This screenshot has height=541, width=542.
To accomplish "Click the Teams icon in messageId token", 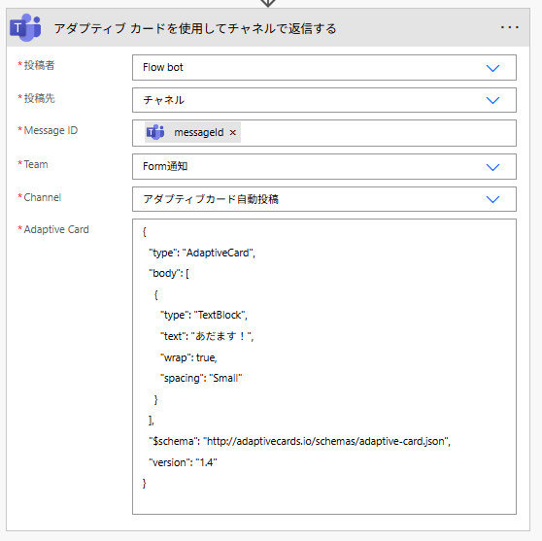I will click(155, 132).
